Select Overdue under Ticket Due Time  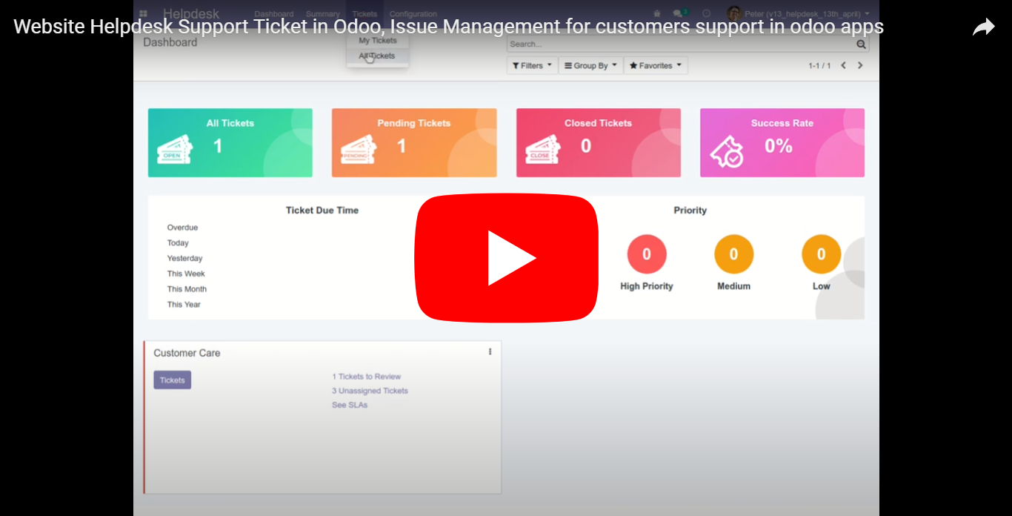click(182, 228)
